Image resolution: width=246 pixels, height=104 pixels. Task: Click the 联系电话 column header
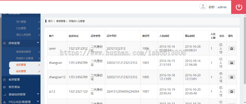pos(74,36)
